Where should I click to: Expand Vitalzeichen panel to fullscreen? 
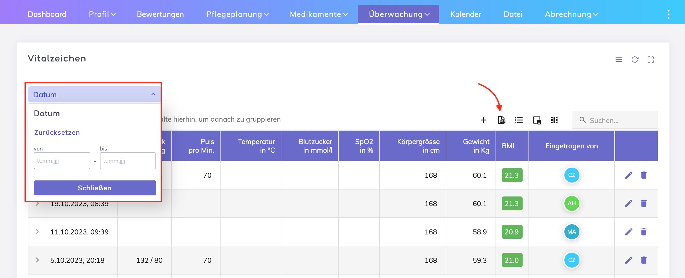pyautogui.click(x=651, y=59)
